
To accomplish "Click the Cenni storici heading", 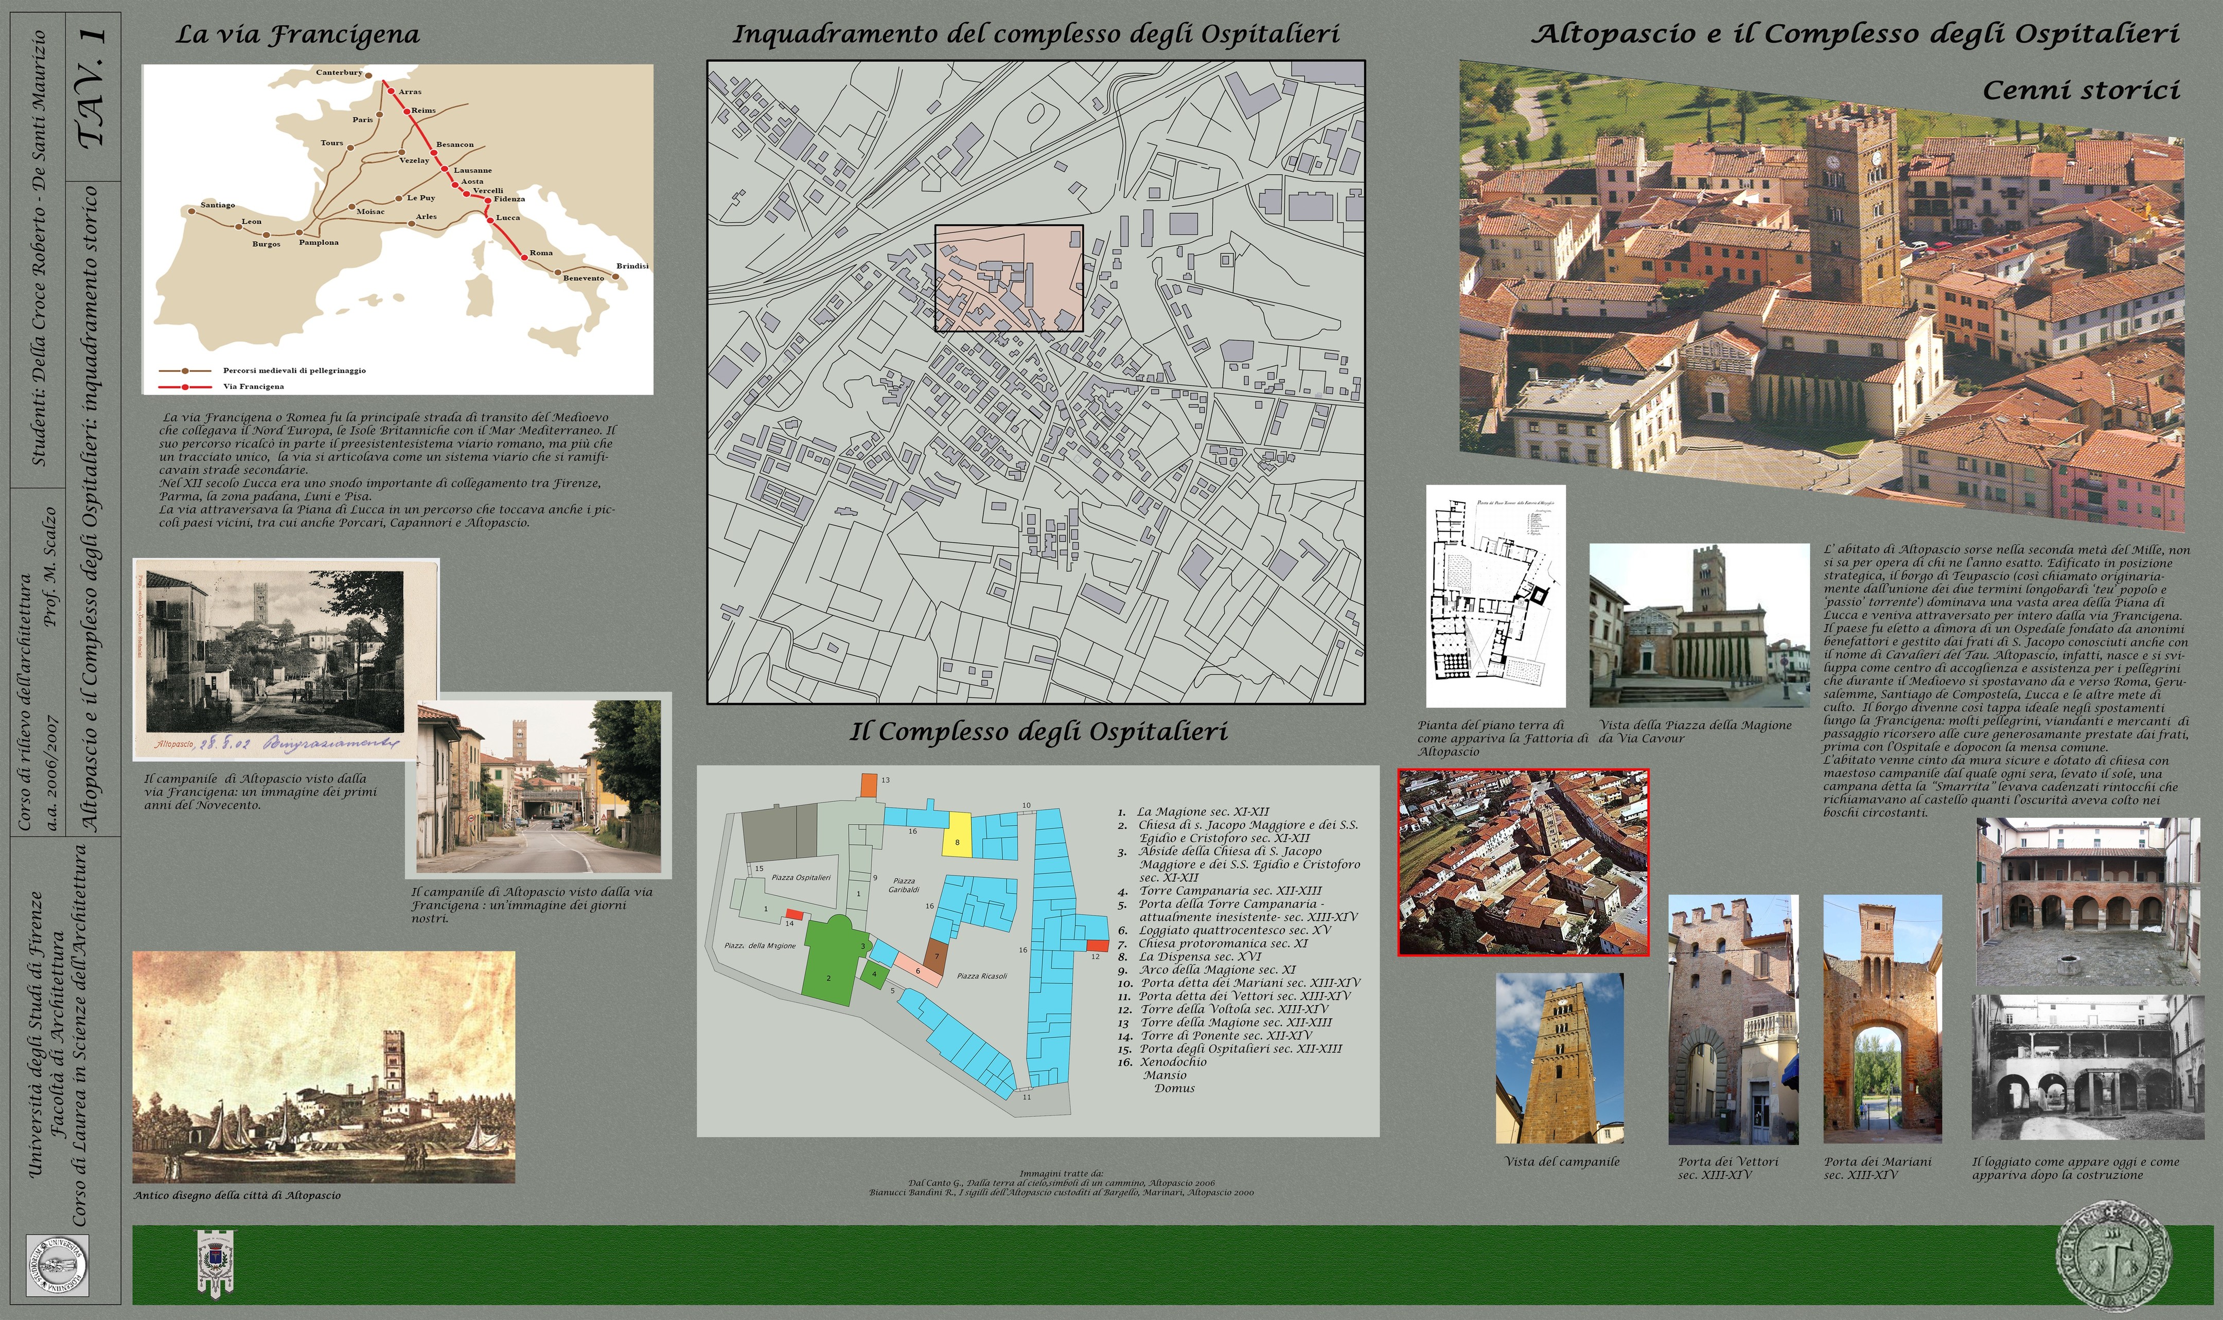I will click(x=2080, y=90).
